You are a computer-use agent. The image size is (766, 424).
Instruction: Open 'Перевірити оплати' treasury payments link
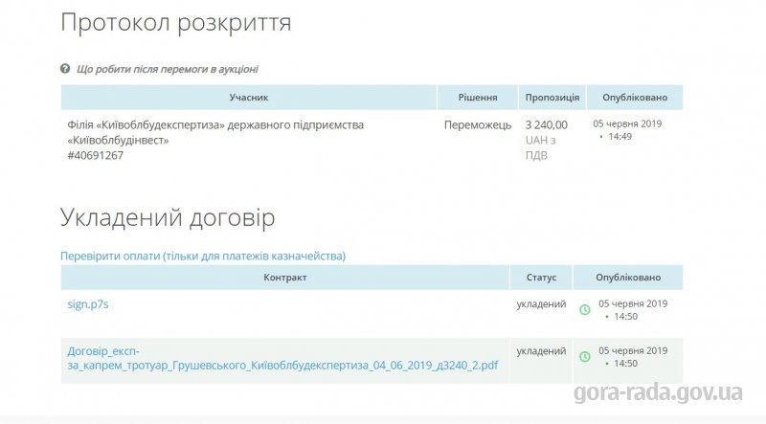point(203,256)
